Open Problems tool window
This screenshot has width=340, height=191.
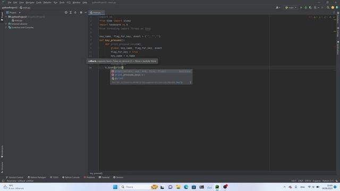pyautogui.click(x=89, y=177)
